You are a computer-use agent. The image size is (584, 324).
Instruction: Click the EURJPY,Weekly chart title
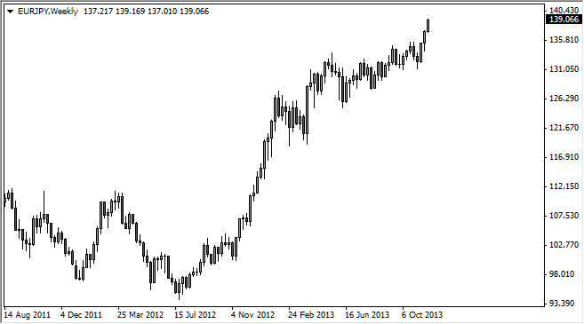tap(48, 12)
